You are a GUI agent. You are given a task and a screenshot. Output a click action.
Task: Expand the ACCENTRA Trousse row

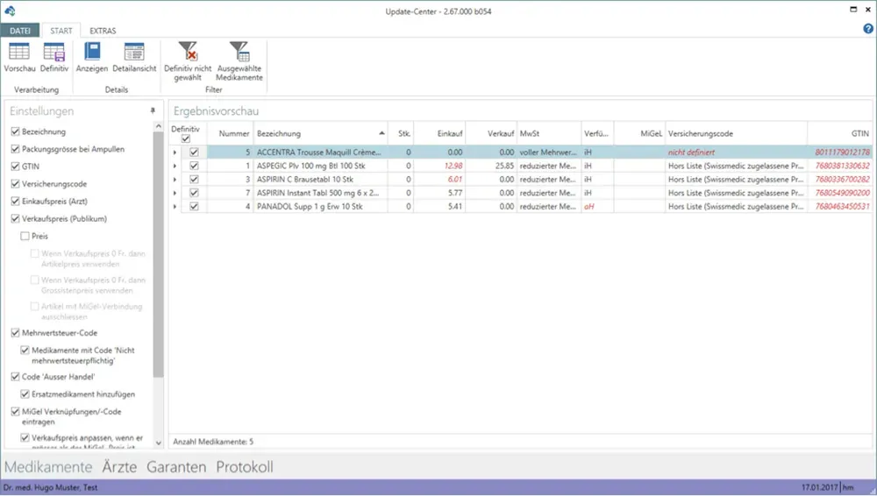click(175, 152)
